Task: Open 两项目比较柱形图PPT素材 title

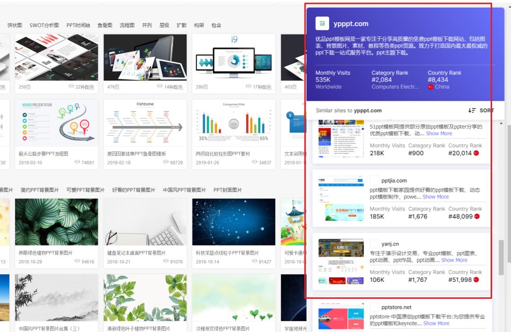Action: (x=223, y=154)
